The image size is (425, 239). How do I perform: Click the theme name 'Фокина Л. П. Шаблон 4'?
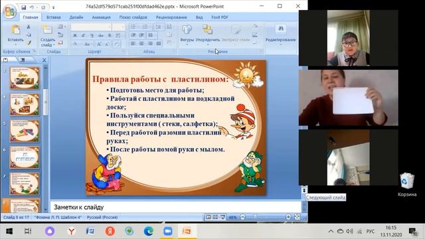pyautogui.click(x=58, y=217)
